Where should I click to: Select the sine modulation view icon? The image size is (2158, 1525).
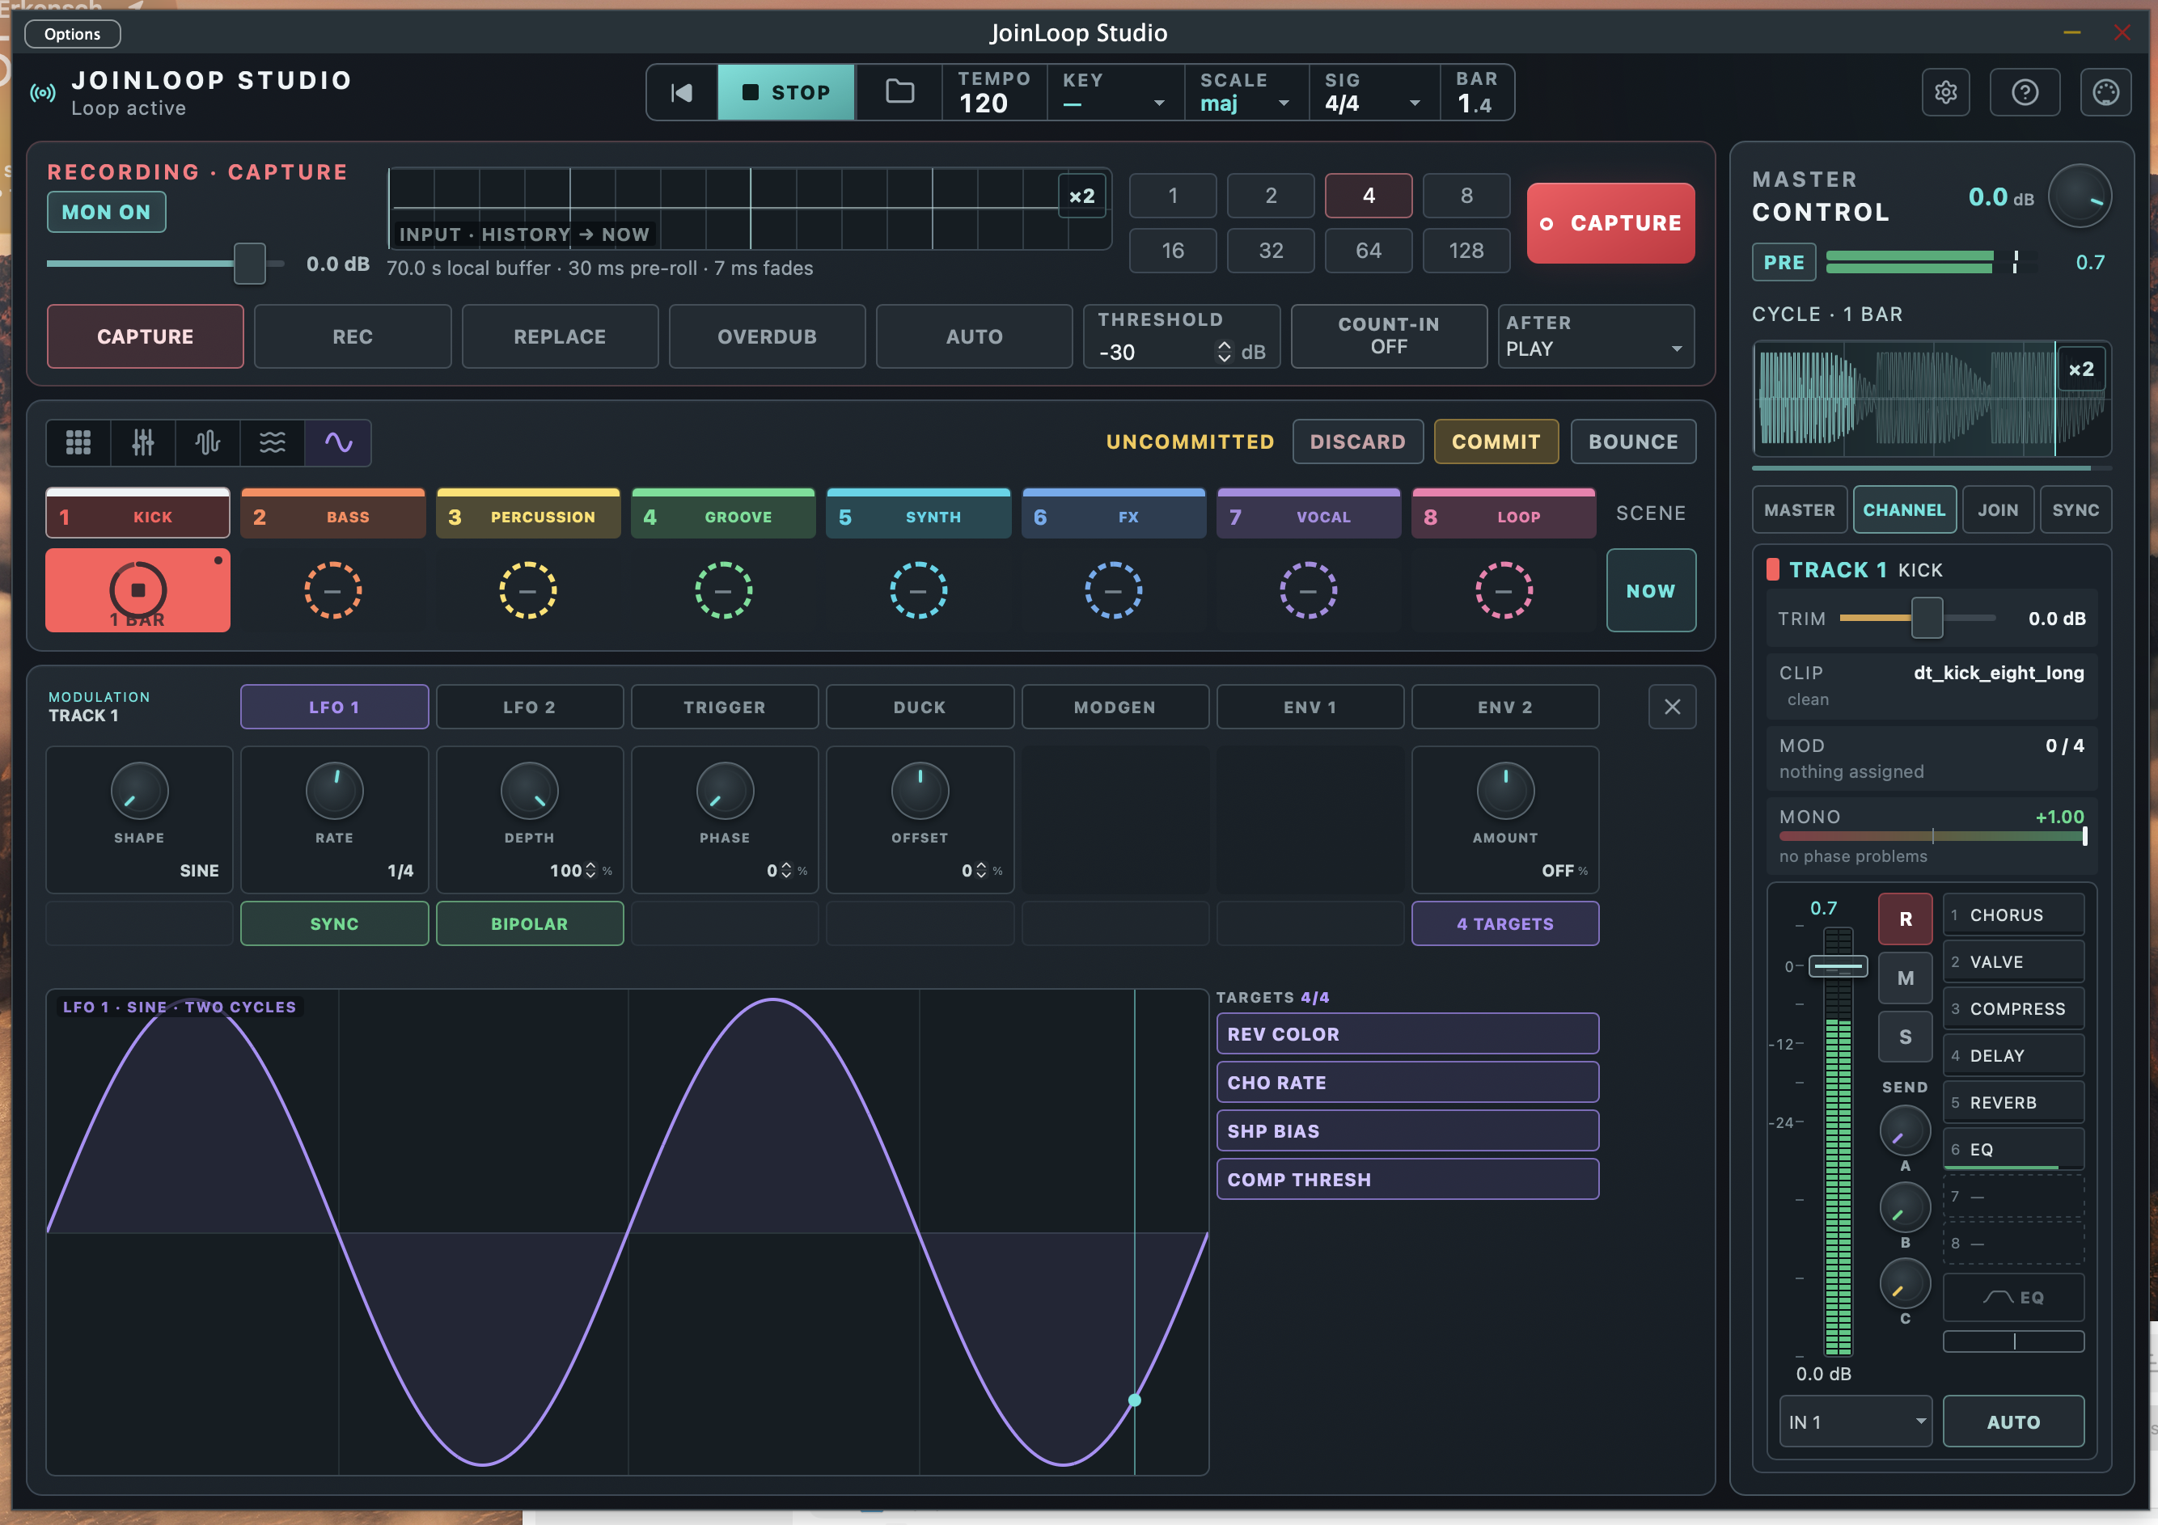[338, 442]
